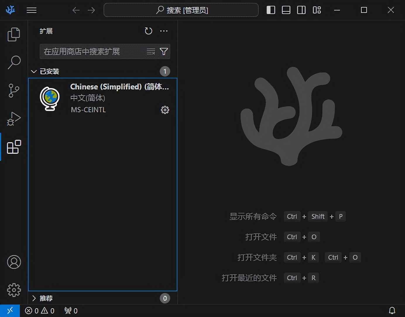Open the Search view in activity bar

(14, 62)
